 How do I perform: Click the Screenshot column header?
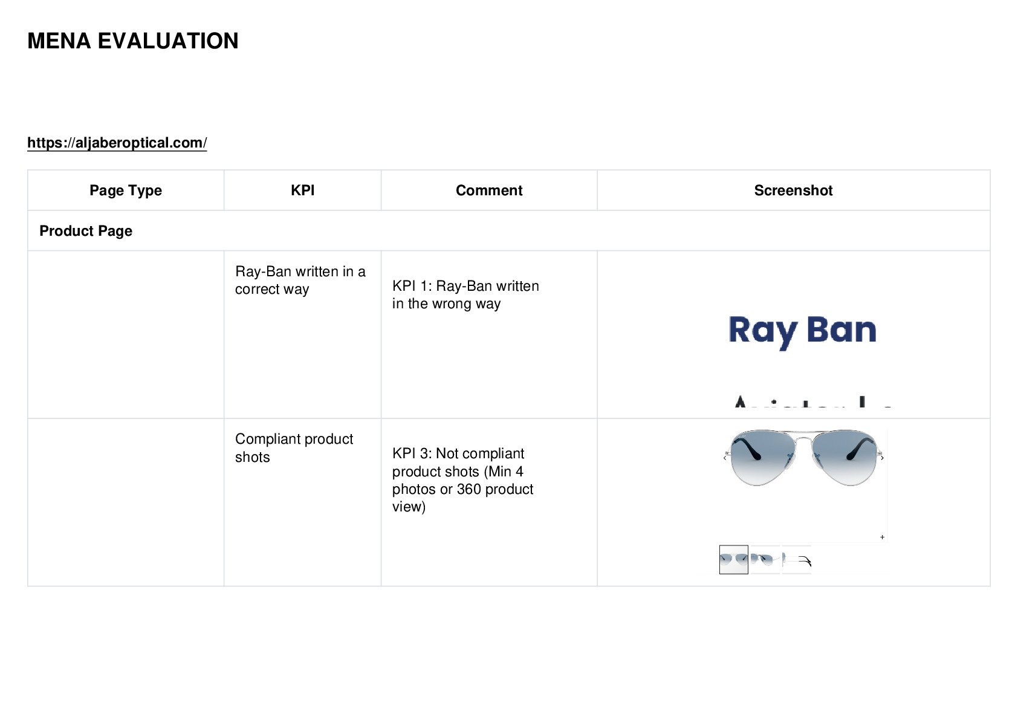793,190
